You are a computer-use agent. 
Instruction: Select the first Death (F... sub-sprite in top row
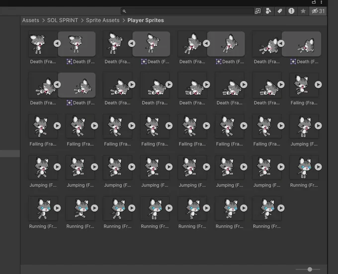tap(77, 44)
